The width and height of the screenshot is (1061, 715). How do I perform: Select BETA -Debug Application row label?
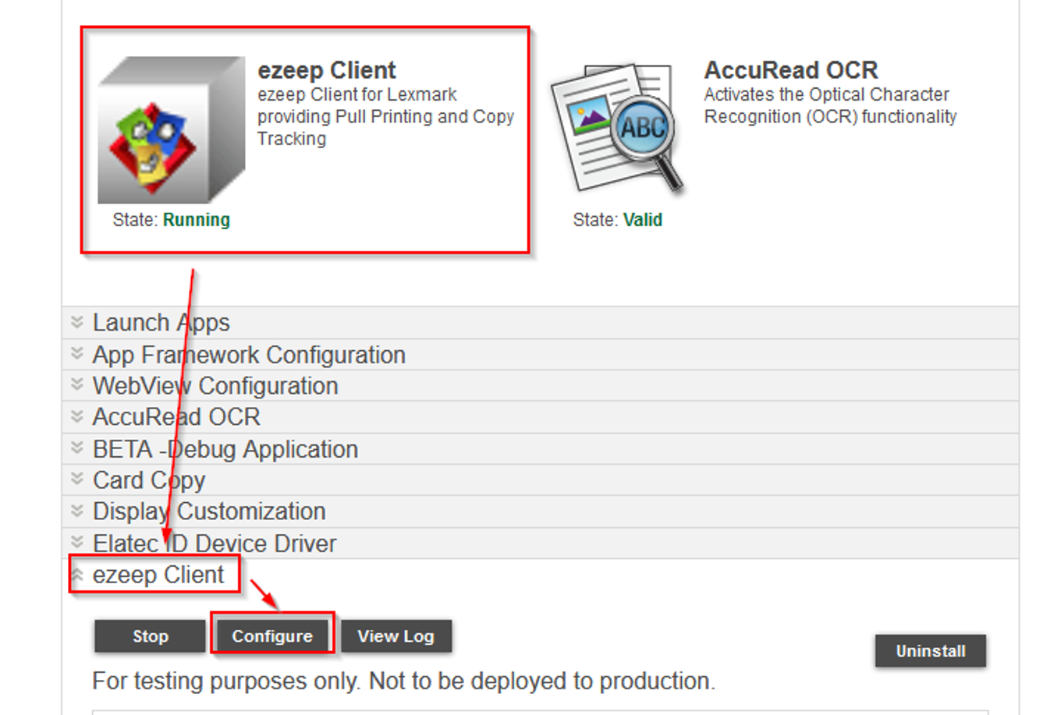225,449
